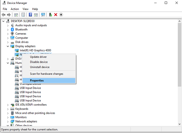Click the scrollbar down arrow
Image resolution: width=182 pixels, height=133 pixels.
(x=179, y=124)
